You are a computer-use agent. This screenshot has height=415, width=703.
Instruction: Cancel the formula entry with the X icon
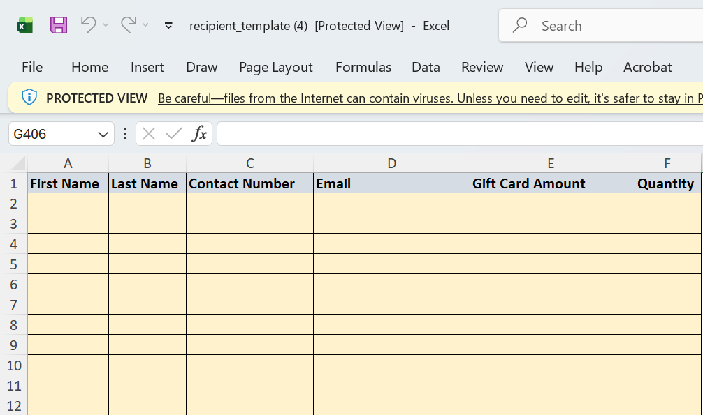pos(148,133)
